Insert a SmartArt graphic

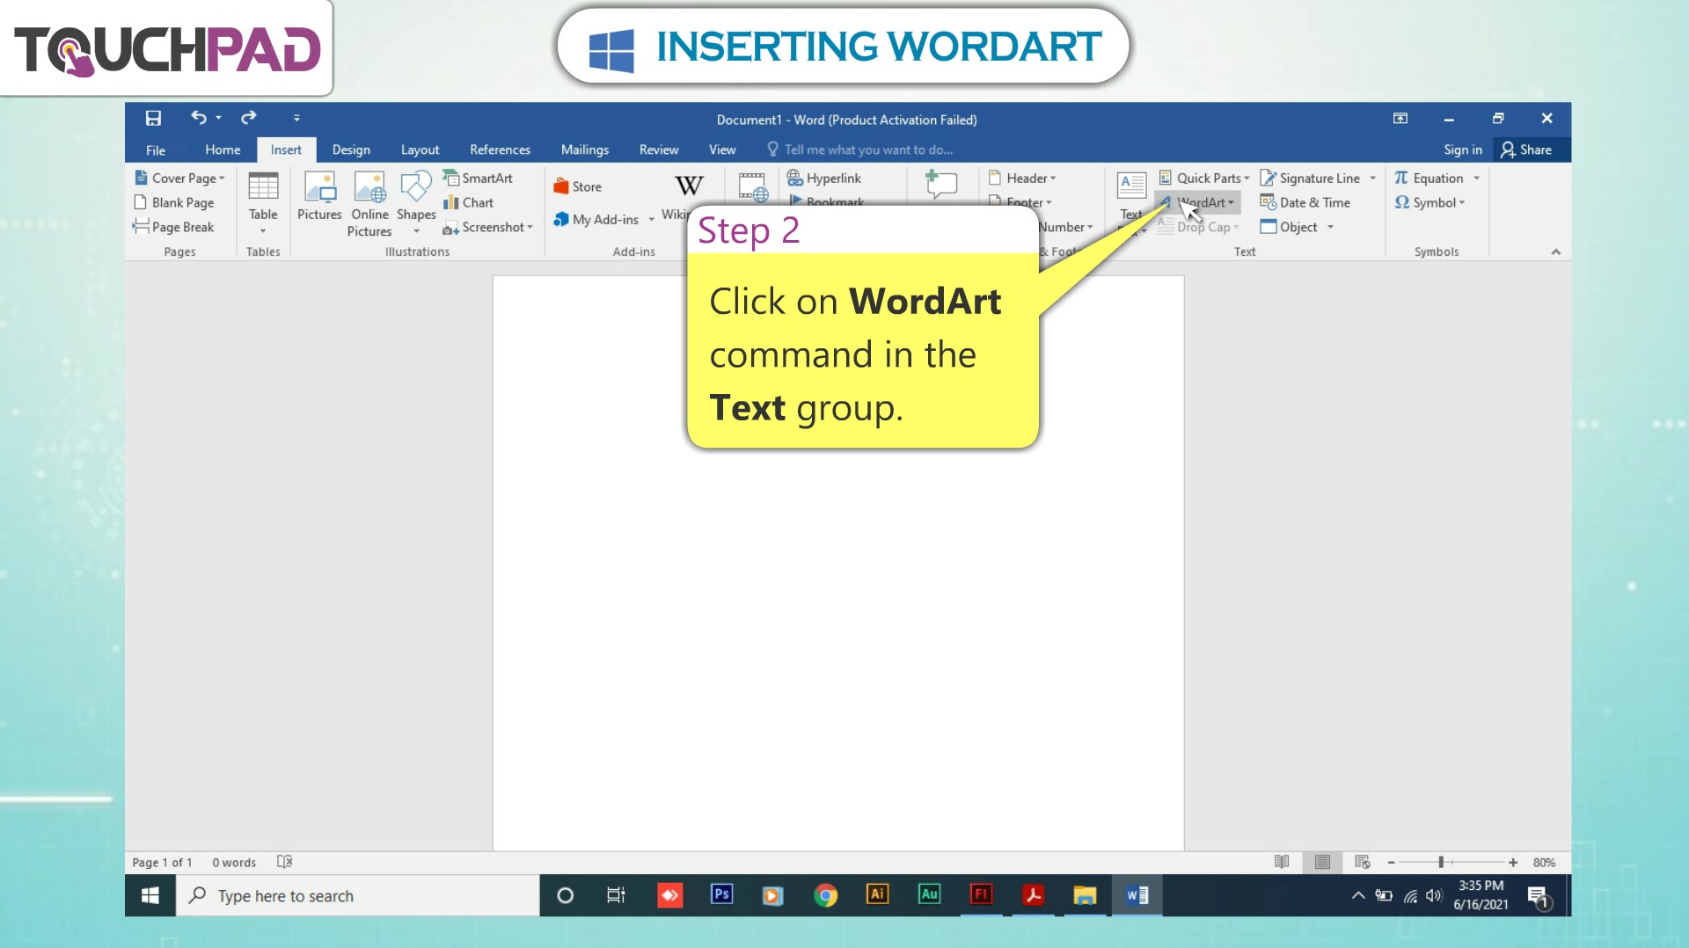tap(478, 178)
